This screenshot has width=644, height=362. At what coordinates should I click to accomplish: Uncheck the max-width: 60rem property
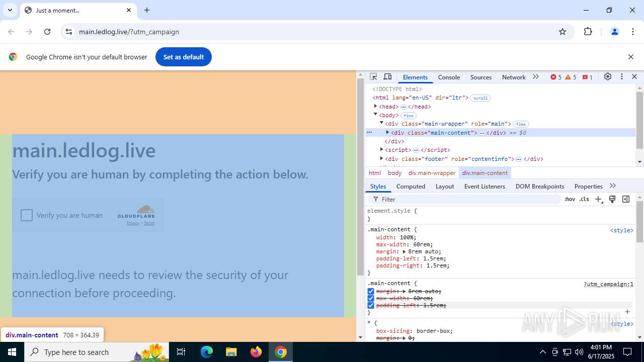tap(371, 299)
